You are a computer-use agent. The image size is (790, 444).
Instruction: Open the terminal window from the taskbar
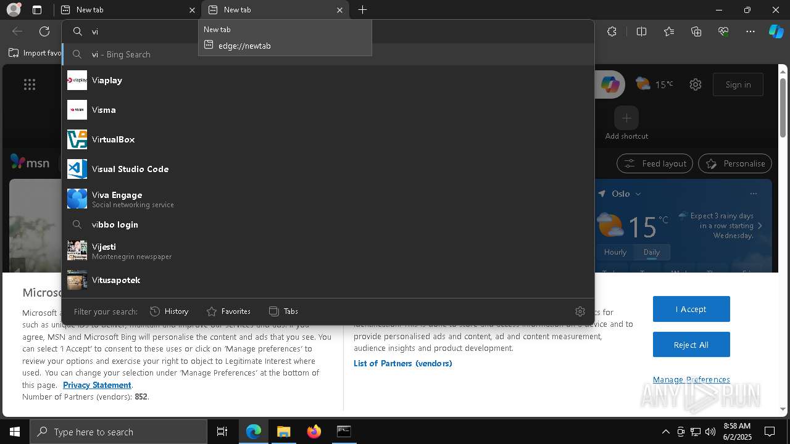pos(344,432)
